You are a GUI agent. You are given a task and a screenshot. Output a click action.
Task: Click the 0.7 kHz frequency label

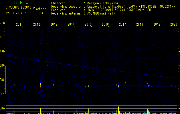[2, 94]
